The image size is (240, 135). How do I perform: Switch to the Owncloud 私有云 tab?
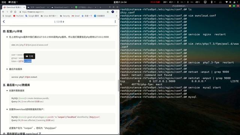tap(14, 7)
